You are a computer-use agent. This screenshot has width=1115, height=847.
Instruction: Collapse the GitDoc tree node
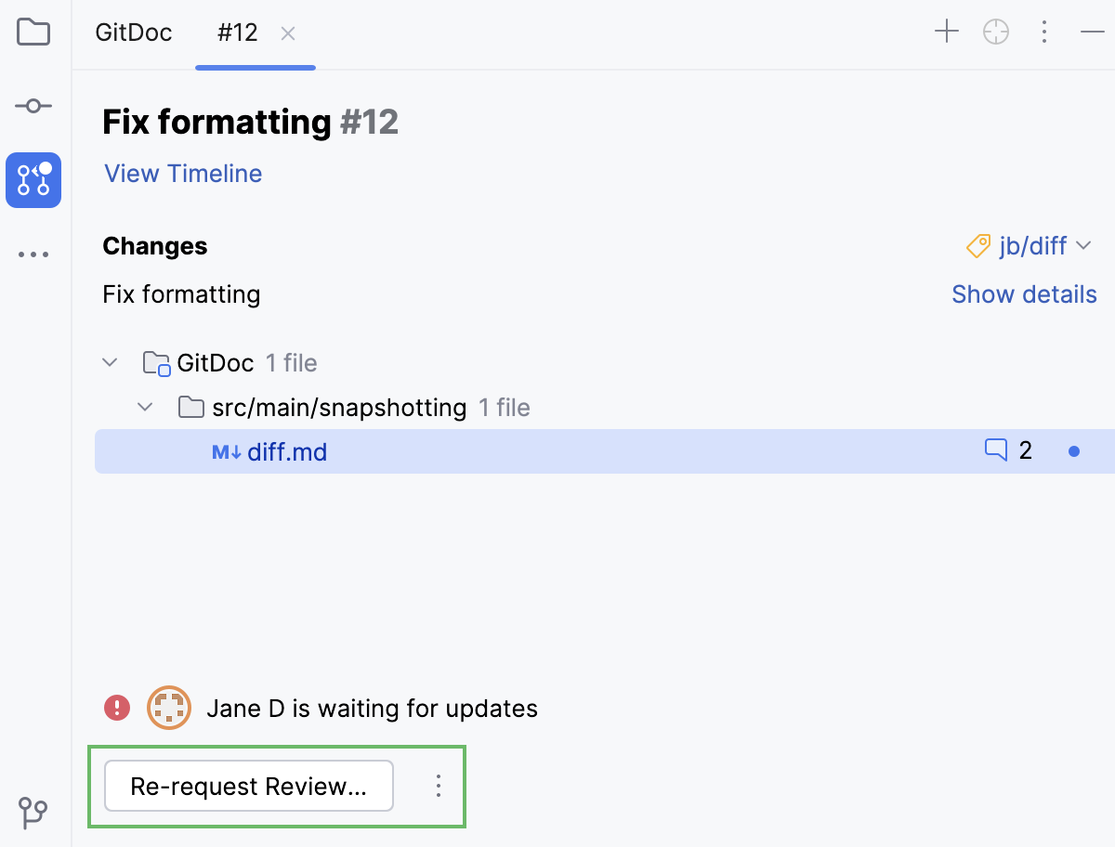(x=111, y=362)
